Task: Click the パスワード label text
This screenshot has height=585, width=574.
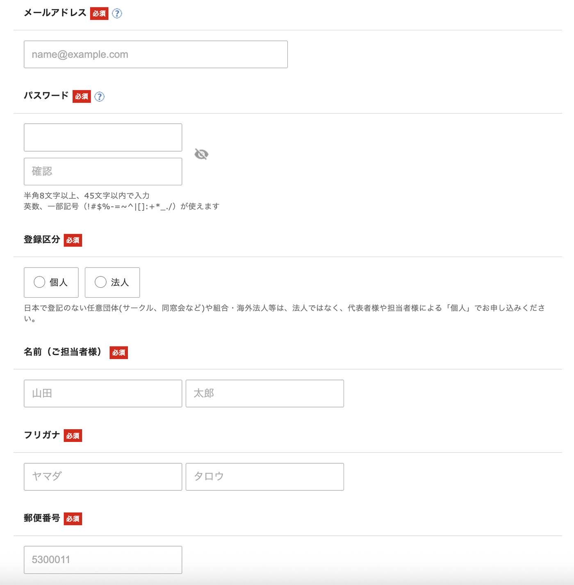Action: [46, 96]
